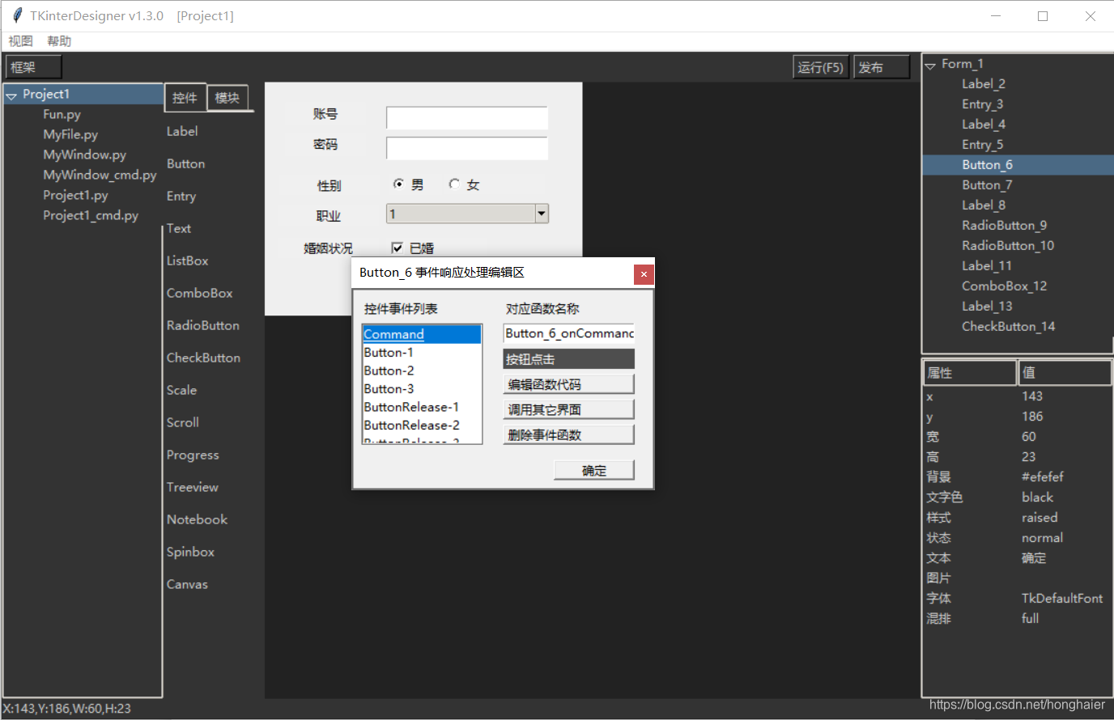Pick the Canvas widget from the palette
This screenshot has height=720, width=1114.
click(x=187, y=584)
